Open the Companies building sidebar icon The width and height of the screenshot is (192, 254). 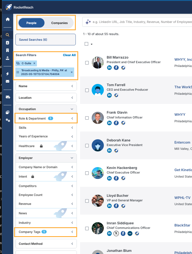(x=8, y=50)
